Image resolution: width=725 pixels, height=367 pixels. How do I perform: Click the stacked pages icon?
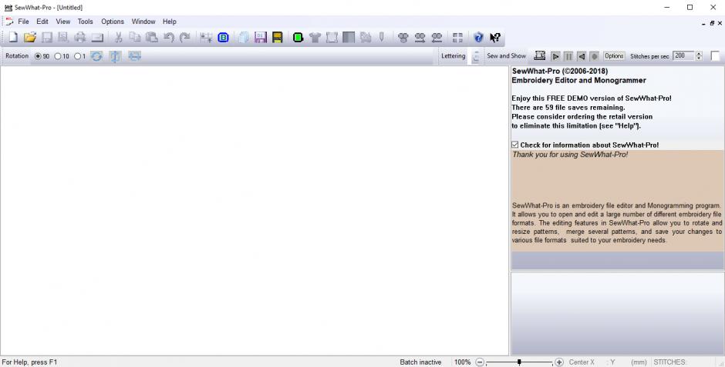(244, 38)
